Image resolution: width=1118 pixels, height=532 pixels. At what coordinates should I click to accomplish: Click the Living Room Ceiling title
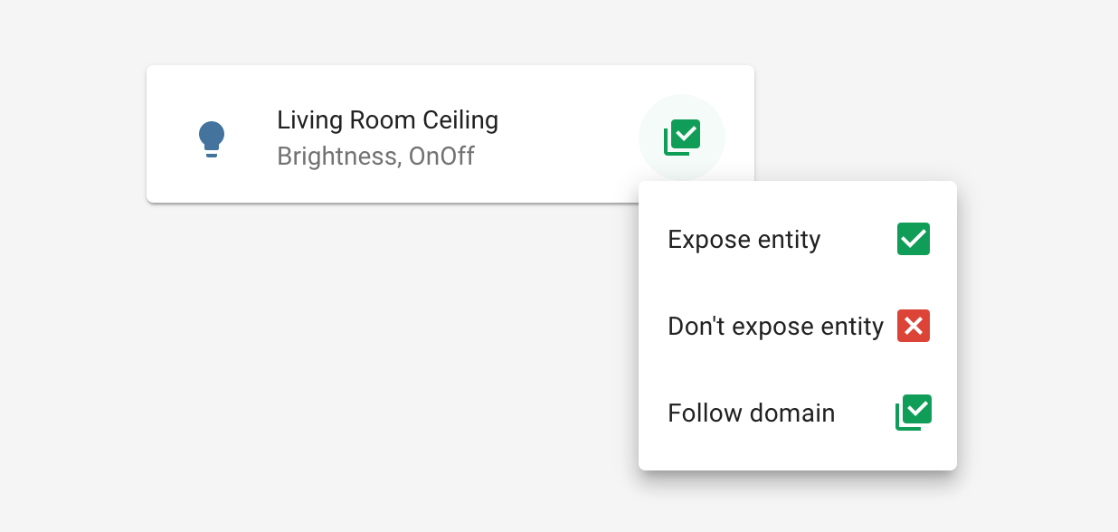tap(387, 119)
